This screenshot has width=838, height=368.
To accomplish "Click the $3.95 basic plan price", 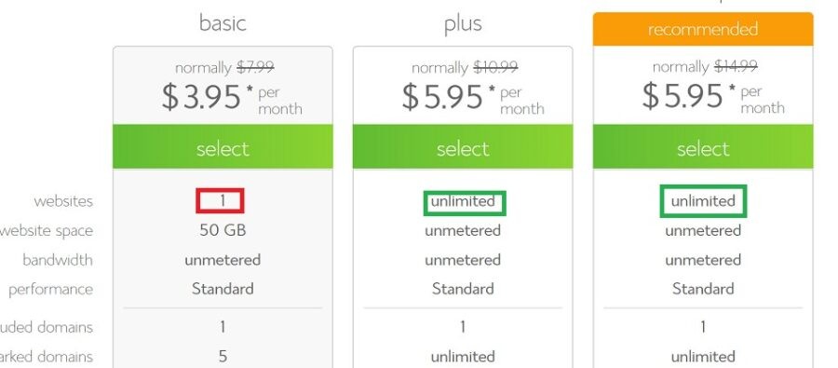I will (201, 97).
